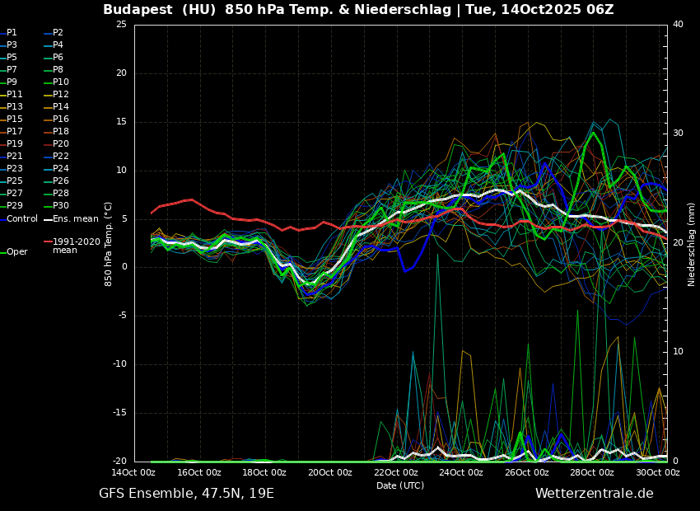Image resolution: width=700 pixels, height=511 pixels.
Task: Click the Control run legend entry
Action: 22,218
